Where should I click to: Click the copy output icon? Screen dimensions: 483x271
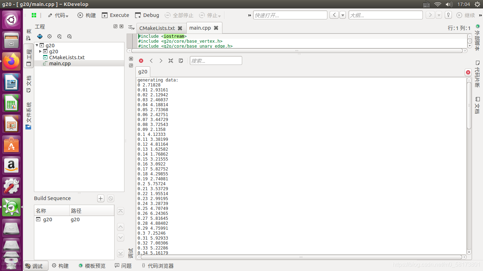pyautogui.click(x=181, y=61)
